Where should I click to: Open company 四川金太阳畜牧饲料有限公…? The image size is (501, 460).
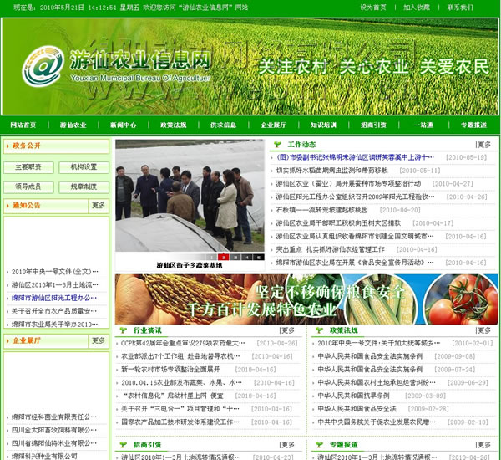coord(54,430)
